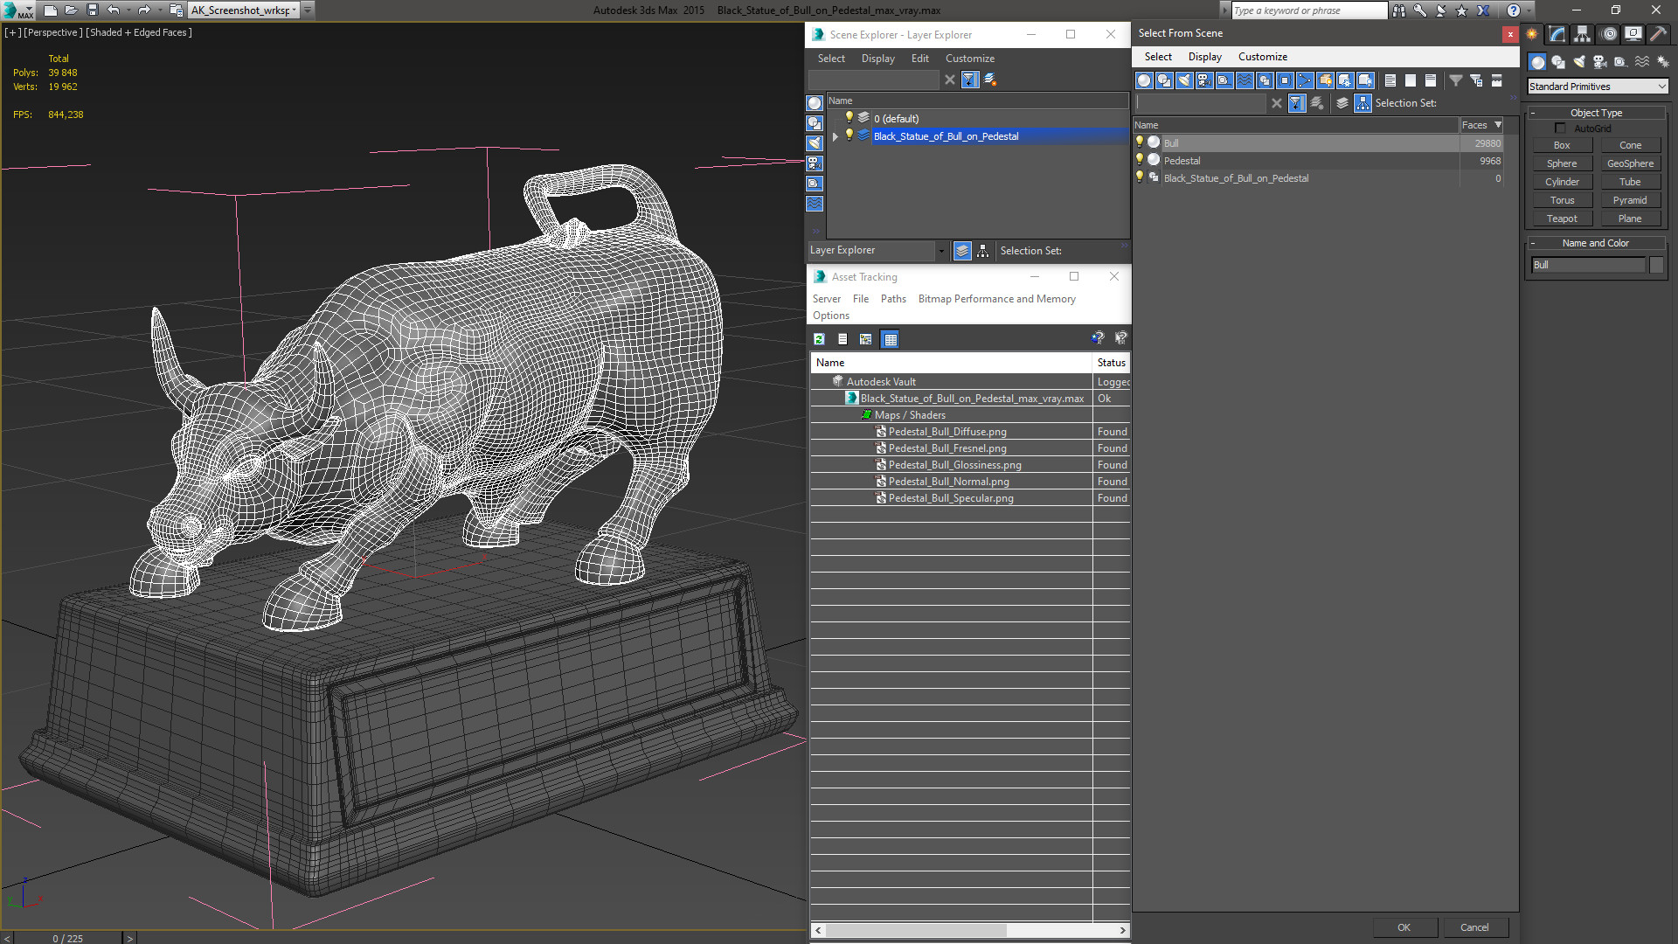Toggle visibility bulb of Pedestal object
Screen dimensions: 1678x944
(1140, 160)
